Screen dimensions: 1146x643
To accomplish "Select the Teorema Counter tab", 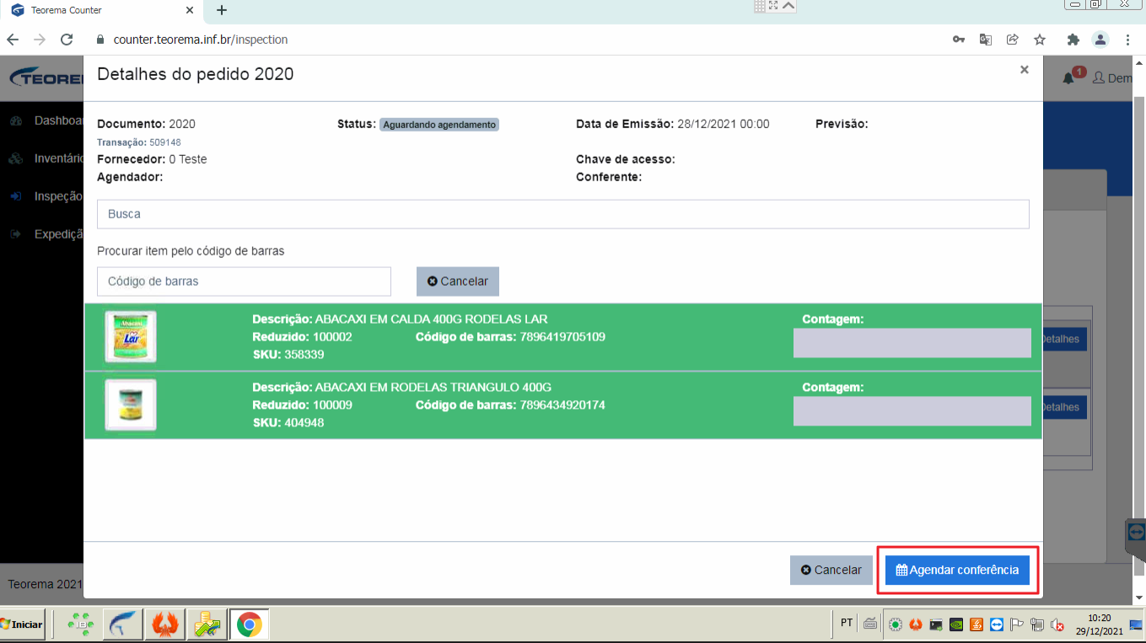I will click(101, 11).
